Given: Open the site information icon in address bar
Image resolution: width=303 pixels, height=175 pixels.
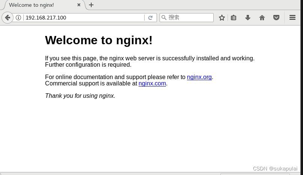Looking at the screenshot, I should (x=18, y=18).
